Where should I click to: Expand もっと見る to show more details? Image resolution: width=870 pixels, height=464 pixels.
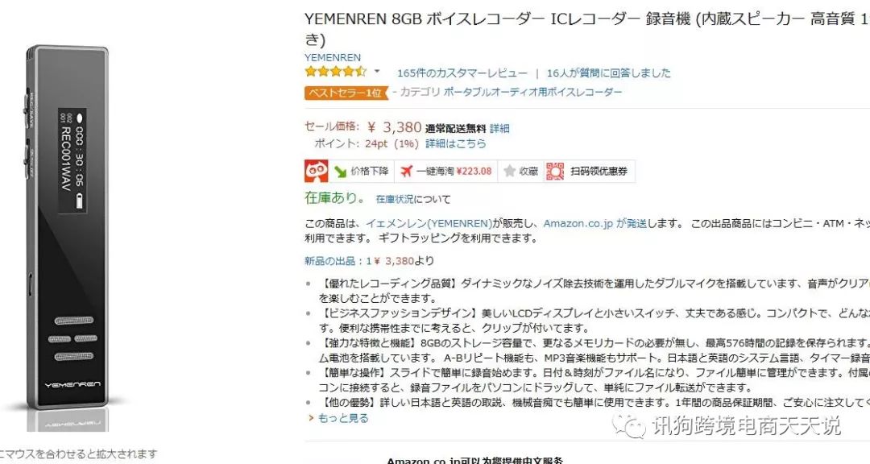tap(343, 418)
